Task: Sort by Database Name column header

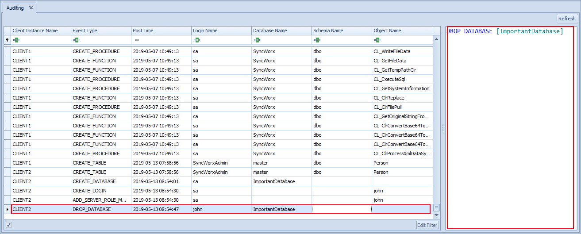Action: (281, 31)
